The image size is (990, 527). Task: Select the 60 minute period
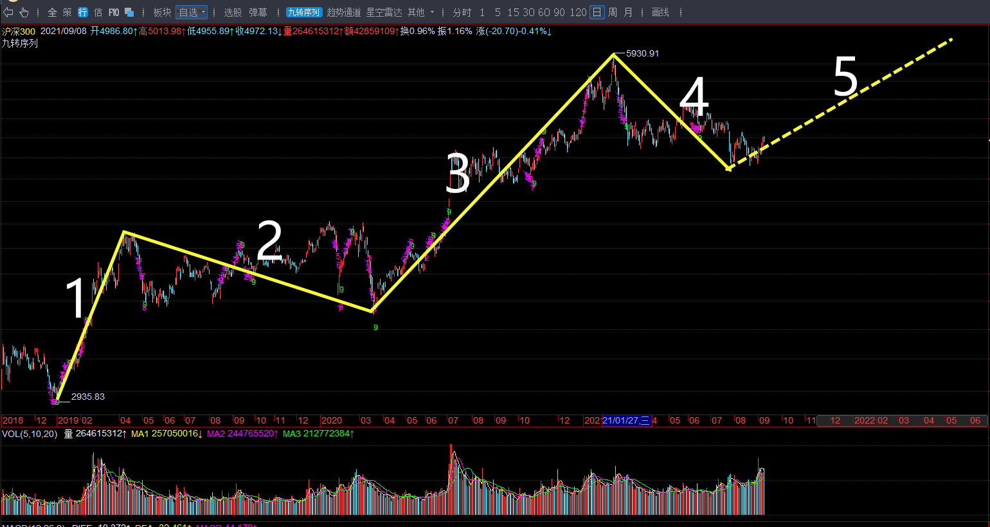[544, 12]
